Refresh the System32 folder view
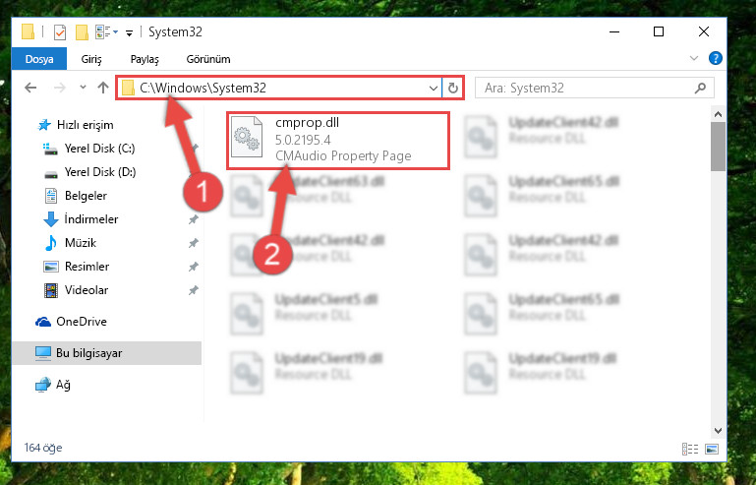 point(453,88)
